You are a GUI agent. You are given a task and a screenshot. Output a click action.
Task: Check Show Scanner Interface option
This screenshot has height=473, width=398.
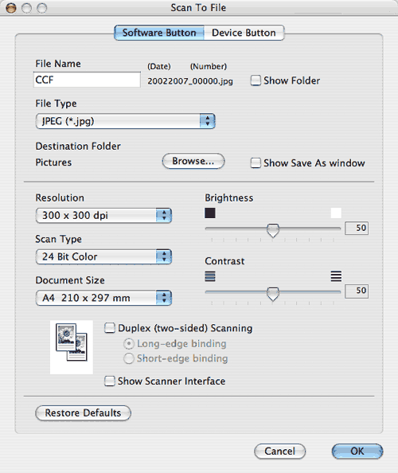click(x=110, y=381)
